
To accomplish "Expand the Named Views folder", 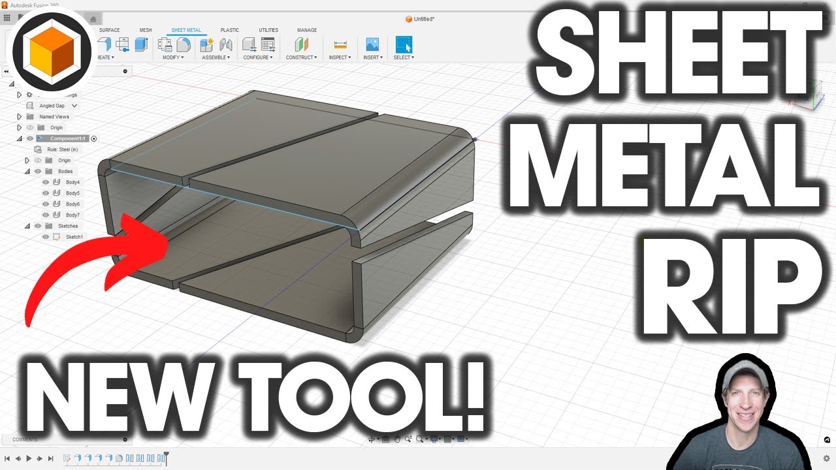I will point(19,117).
